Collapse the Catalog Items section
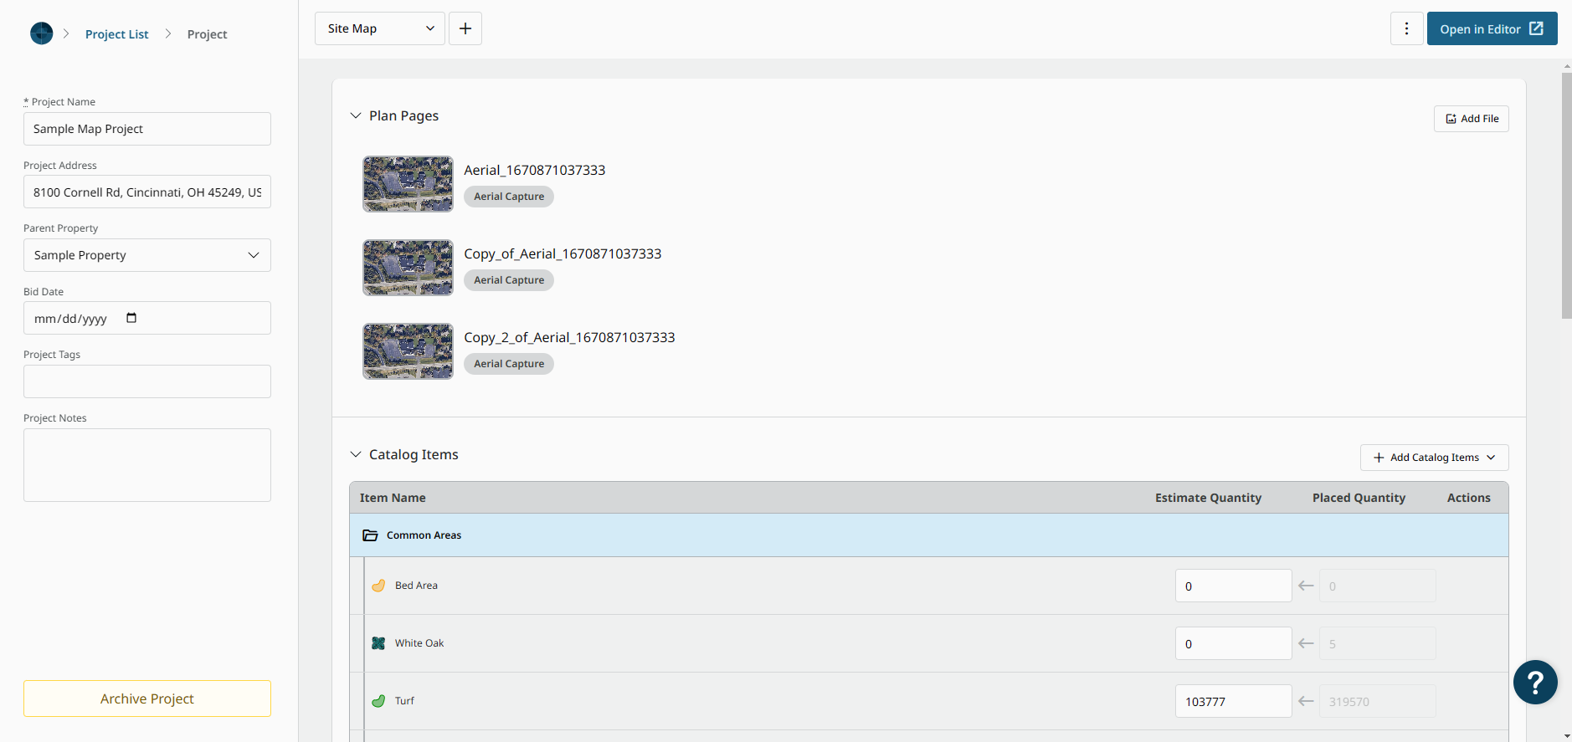The height and width of the screenshot is (742, 1572). (x=356, y=454)
